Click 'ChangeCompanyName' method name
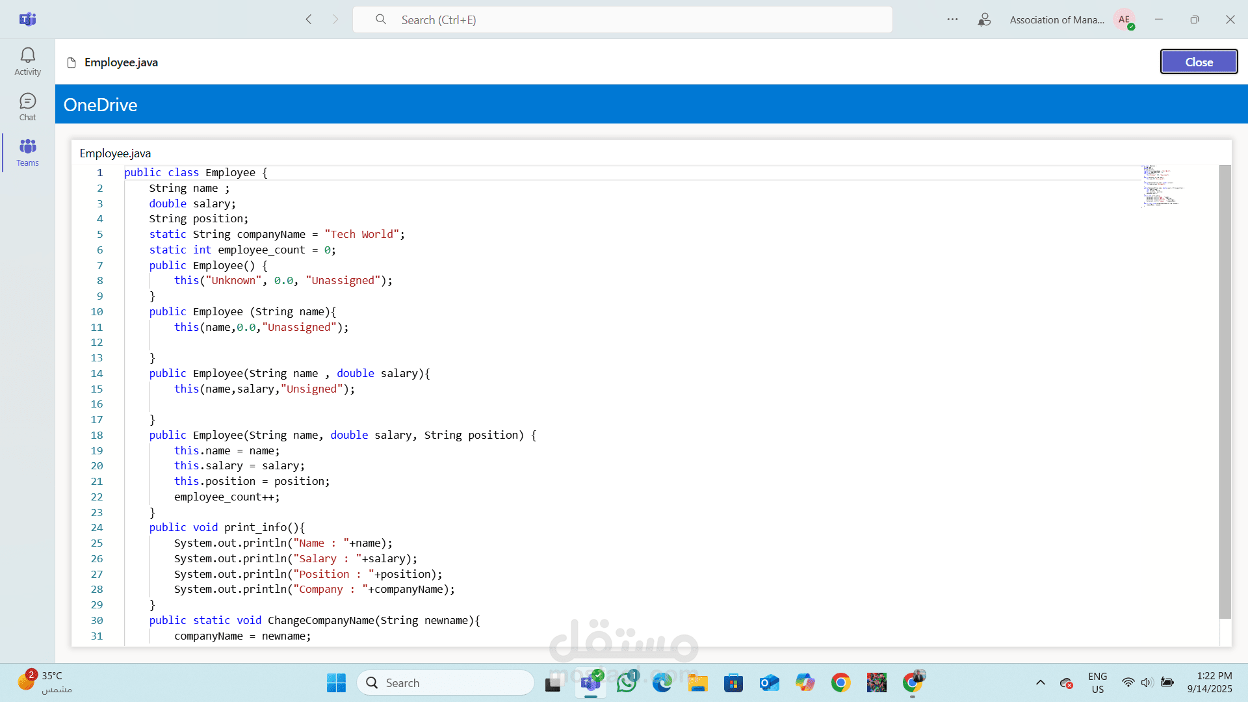The height and width of the screenshot is (702, 1248). tap(321, 621)
